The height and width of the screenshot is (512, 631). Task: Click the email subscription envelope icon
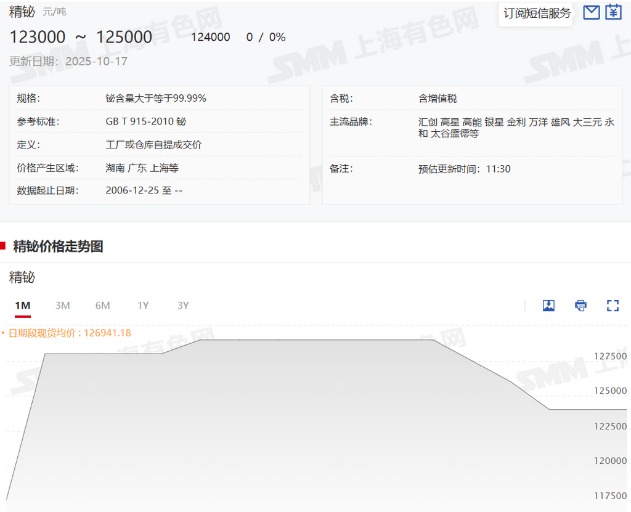[591, 12]
